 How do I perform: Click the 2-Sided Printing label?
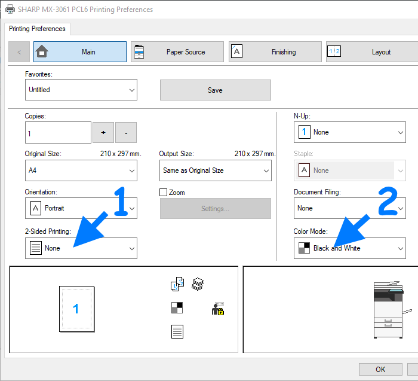click(x=48, y=231)
